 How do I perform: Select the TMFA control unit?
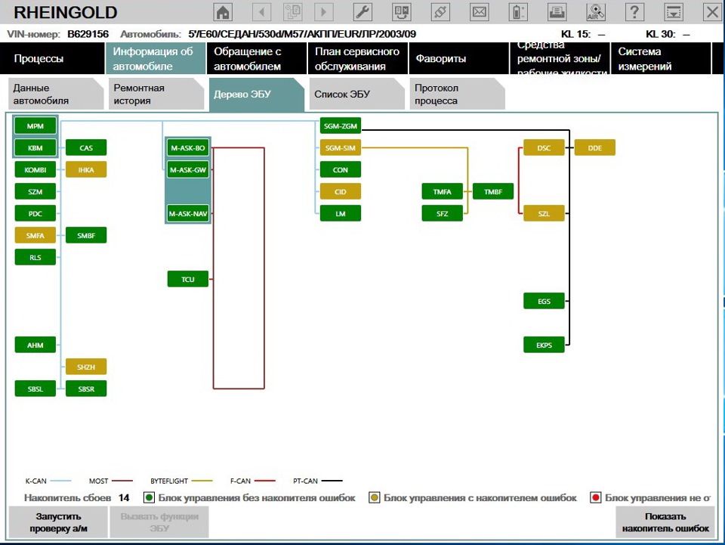tap(442, 191)
